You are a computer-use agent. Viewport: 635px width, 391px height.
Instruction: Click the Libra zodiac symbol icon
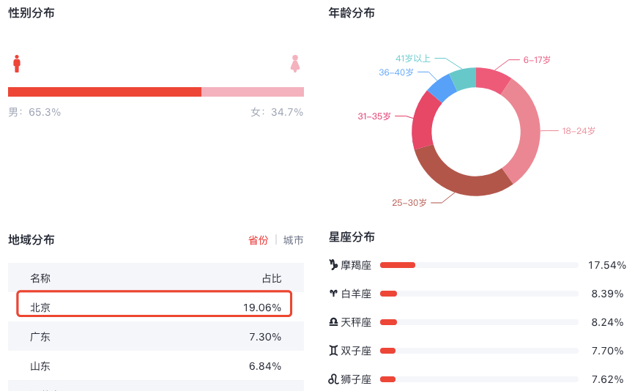333,322
